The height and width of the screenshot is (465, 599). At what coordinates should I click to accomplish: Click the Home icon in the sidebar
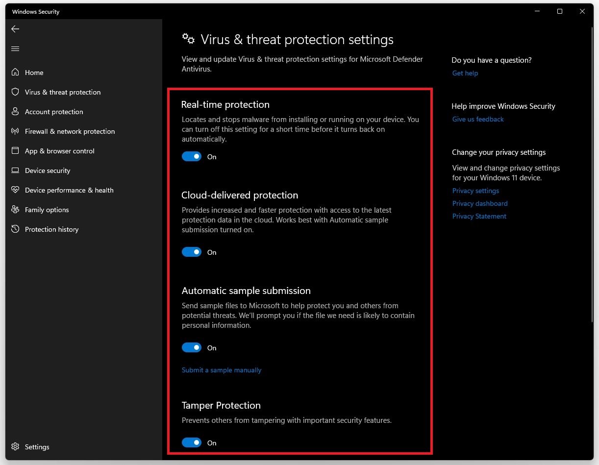(x=15, y=73)
